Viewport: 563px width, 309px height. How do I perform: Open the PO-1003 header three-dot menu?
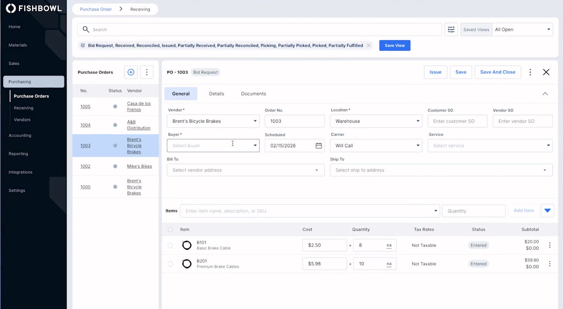530,72
